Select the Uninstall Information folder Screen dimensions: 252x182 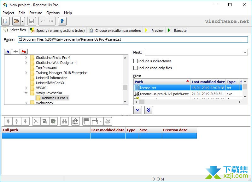tap(52, 78)
